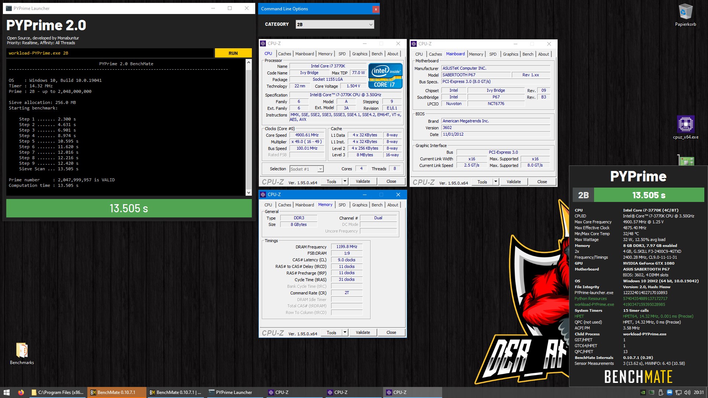Open SPD tab in CPU-Z Memory window
708x398 pixels.
tap(342, 205)
